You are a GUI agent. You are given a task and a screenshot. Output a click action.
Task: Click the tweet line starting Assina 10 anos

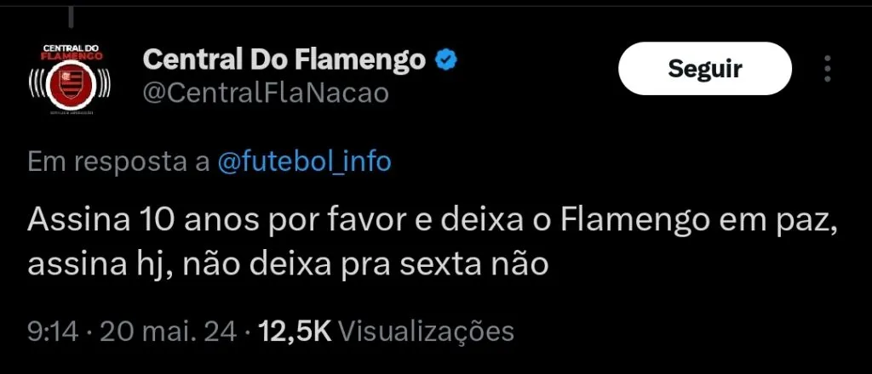click(x=432, y=221)
